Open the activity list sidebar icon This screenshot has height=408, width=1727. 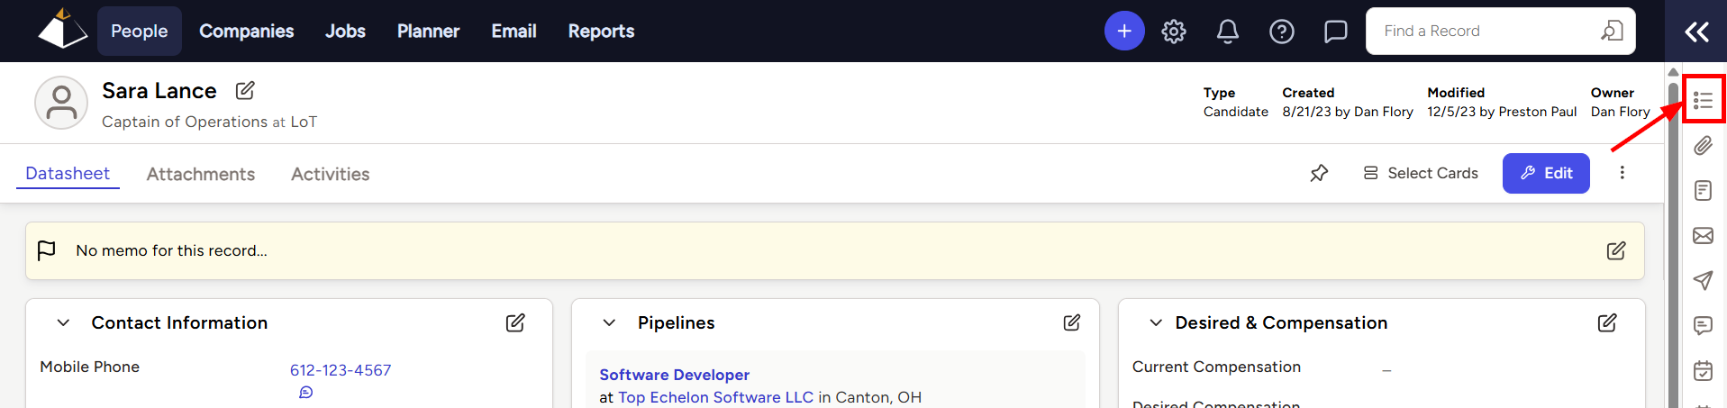1703,100
